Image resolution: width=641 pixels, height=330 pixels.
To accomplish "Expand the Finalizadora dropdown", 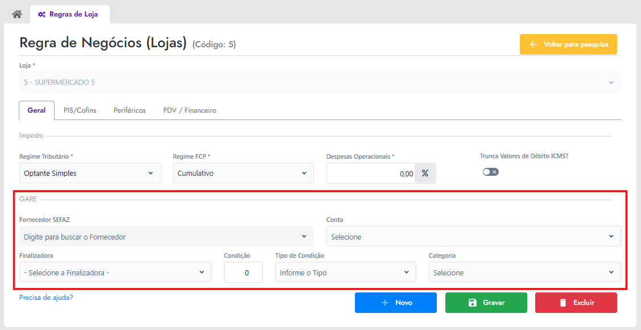I will pos(115,272).
